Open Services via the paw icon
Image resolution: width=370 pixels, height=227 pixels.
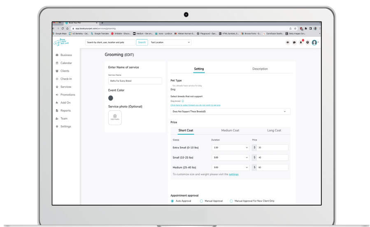click(x=57, y=87)
